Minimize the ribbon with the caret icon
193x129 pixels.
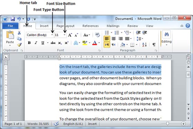182,26
